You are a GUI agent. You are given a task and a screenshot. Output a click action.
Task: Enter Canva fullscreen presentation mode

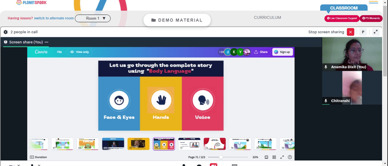coord(282,157)
